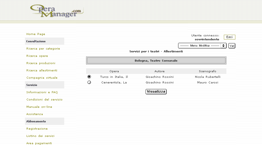This screenshot has height=145, width=262.
Task: Open the Registrazione link
Action: point(37,129)
